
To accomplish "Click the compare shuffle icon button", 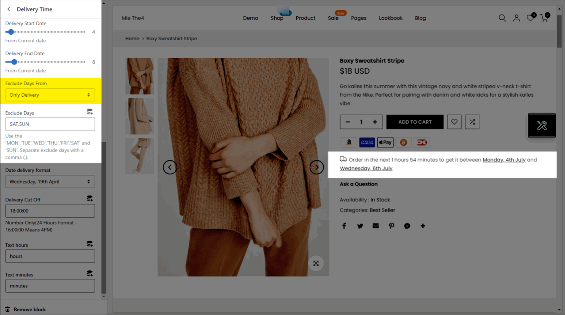I will (x=472, y=122).
